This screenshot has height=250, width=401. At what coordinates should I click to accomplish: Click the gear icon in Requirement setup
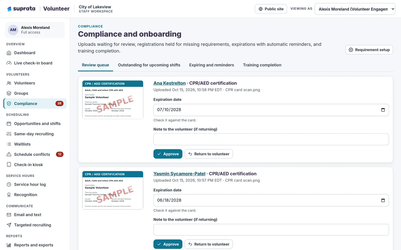351,50
